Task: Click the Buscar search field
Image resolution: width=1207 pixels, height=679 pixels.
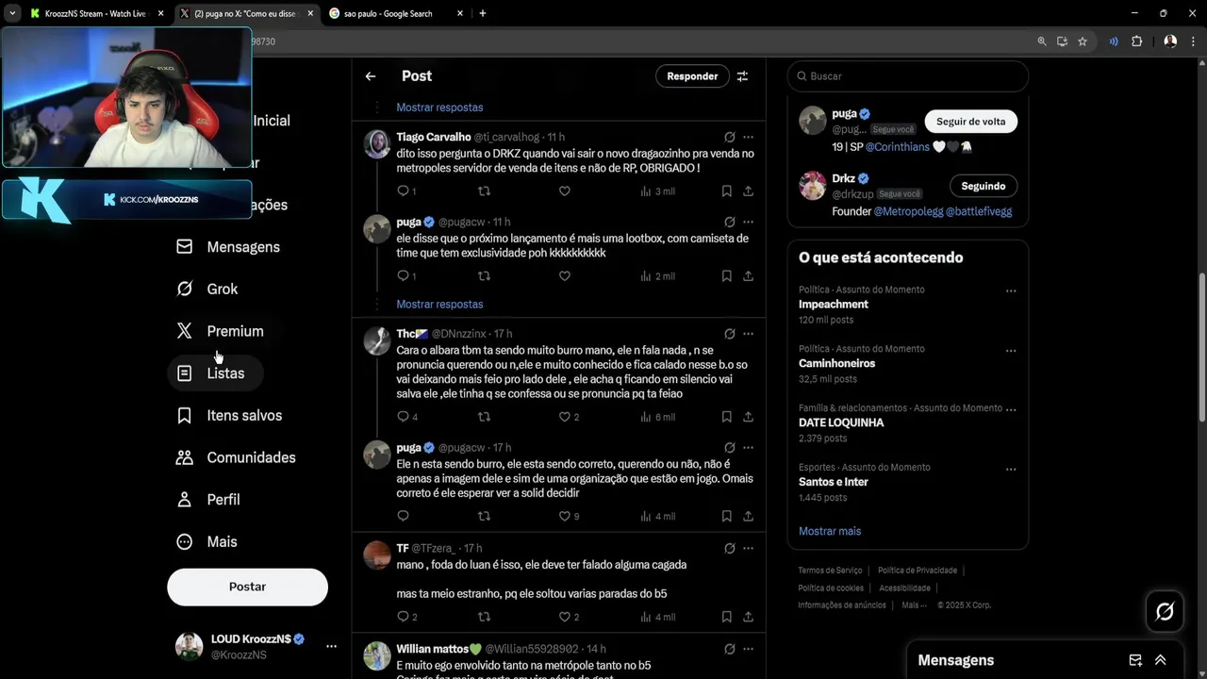Action: 907,76
